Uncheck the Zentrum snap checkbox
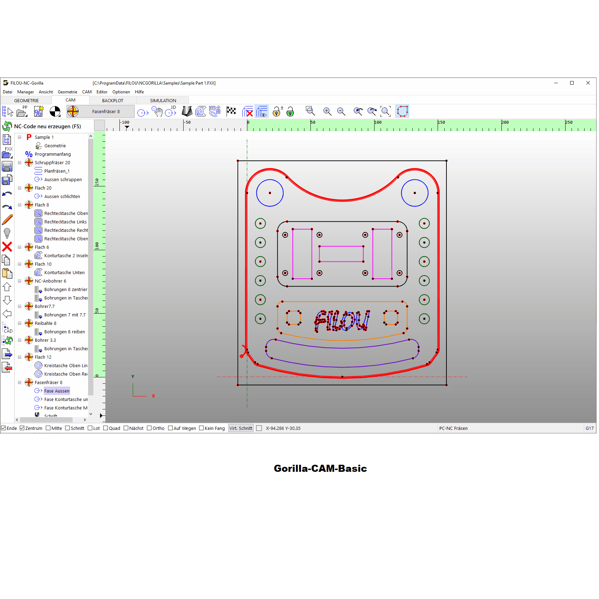Image resolution: width=599 pixels, height=599 pixels. [x=22, y=428]
